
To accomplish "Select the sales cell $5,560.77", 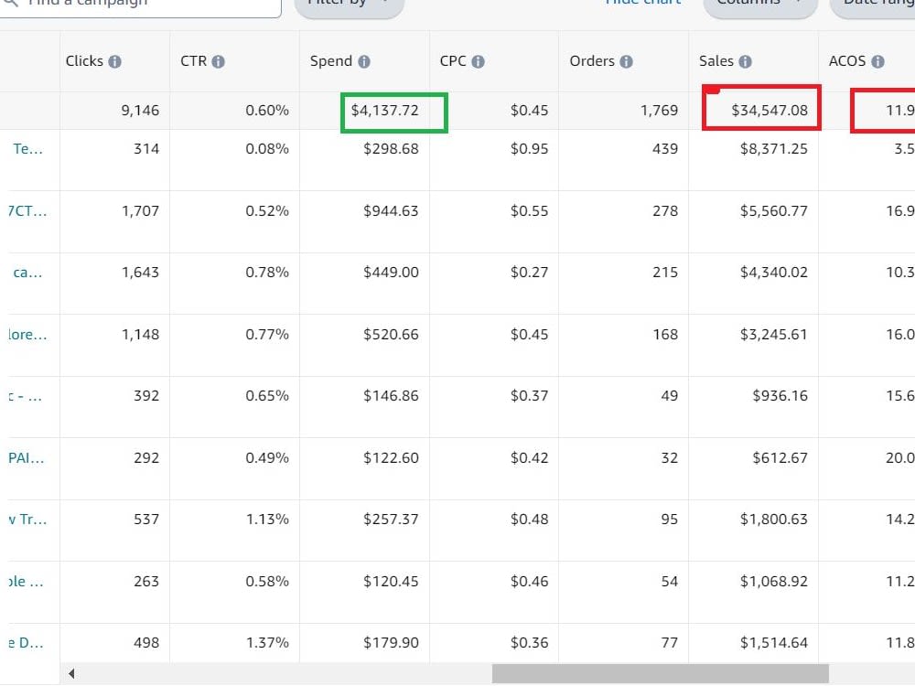I will click(774, 210).
